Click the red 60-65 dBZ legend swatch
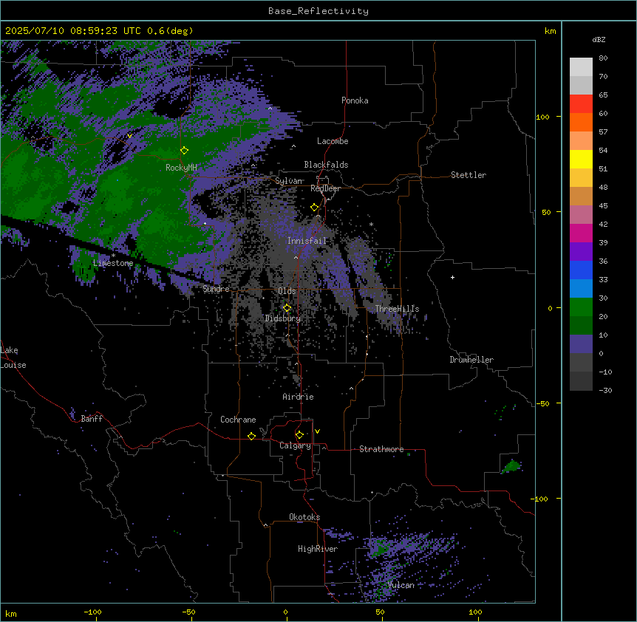 (581, 104)
